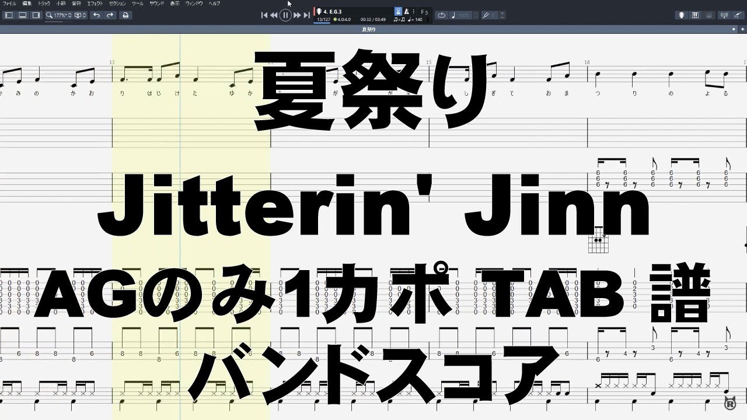Open the ツール menu
This screenshot has width=747, height=420.
(x=138, y=3)
